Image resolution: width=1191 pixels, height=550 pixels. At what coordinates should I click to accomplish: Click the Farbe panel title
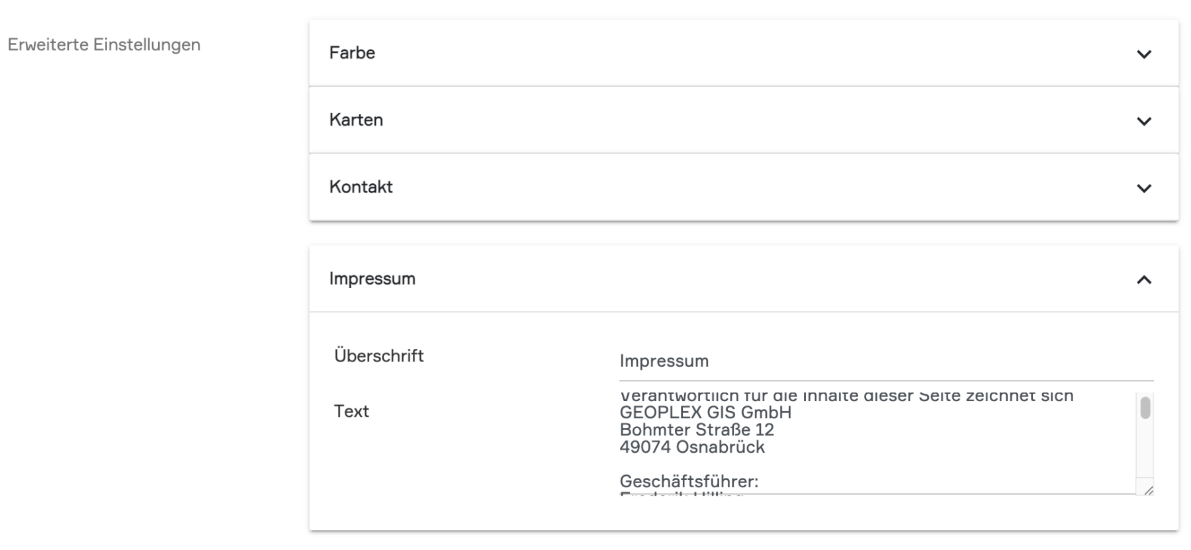(352, 53)
